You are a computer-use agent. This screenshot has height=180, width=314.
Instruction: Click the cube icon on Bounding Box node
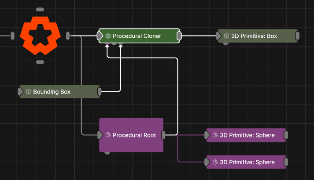28,92
